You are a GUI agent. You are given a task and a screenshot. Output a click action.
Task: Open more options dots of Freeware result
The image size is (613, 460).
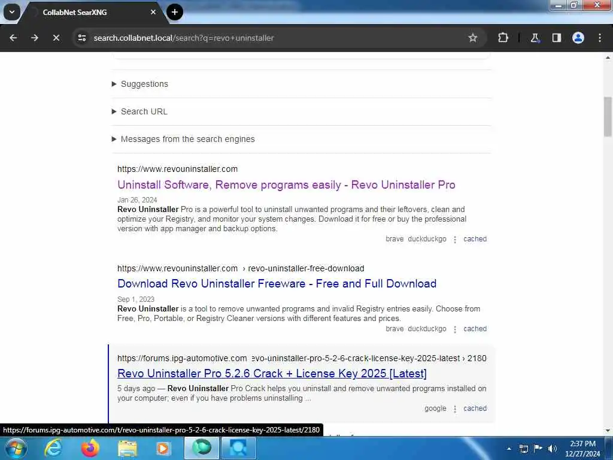click(x=455, y=329)
